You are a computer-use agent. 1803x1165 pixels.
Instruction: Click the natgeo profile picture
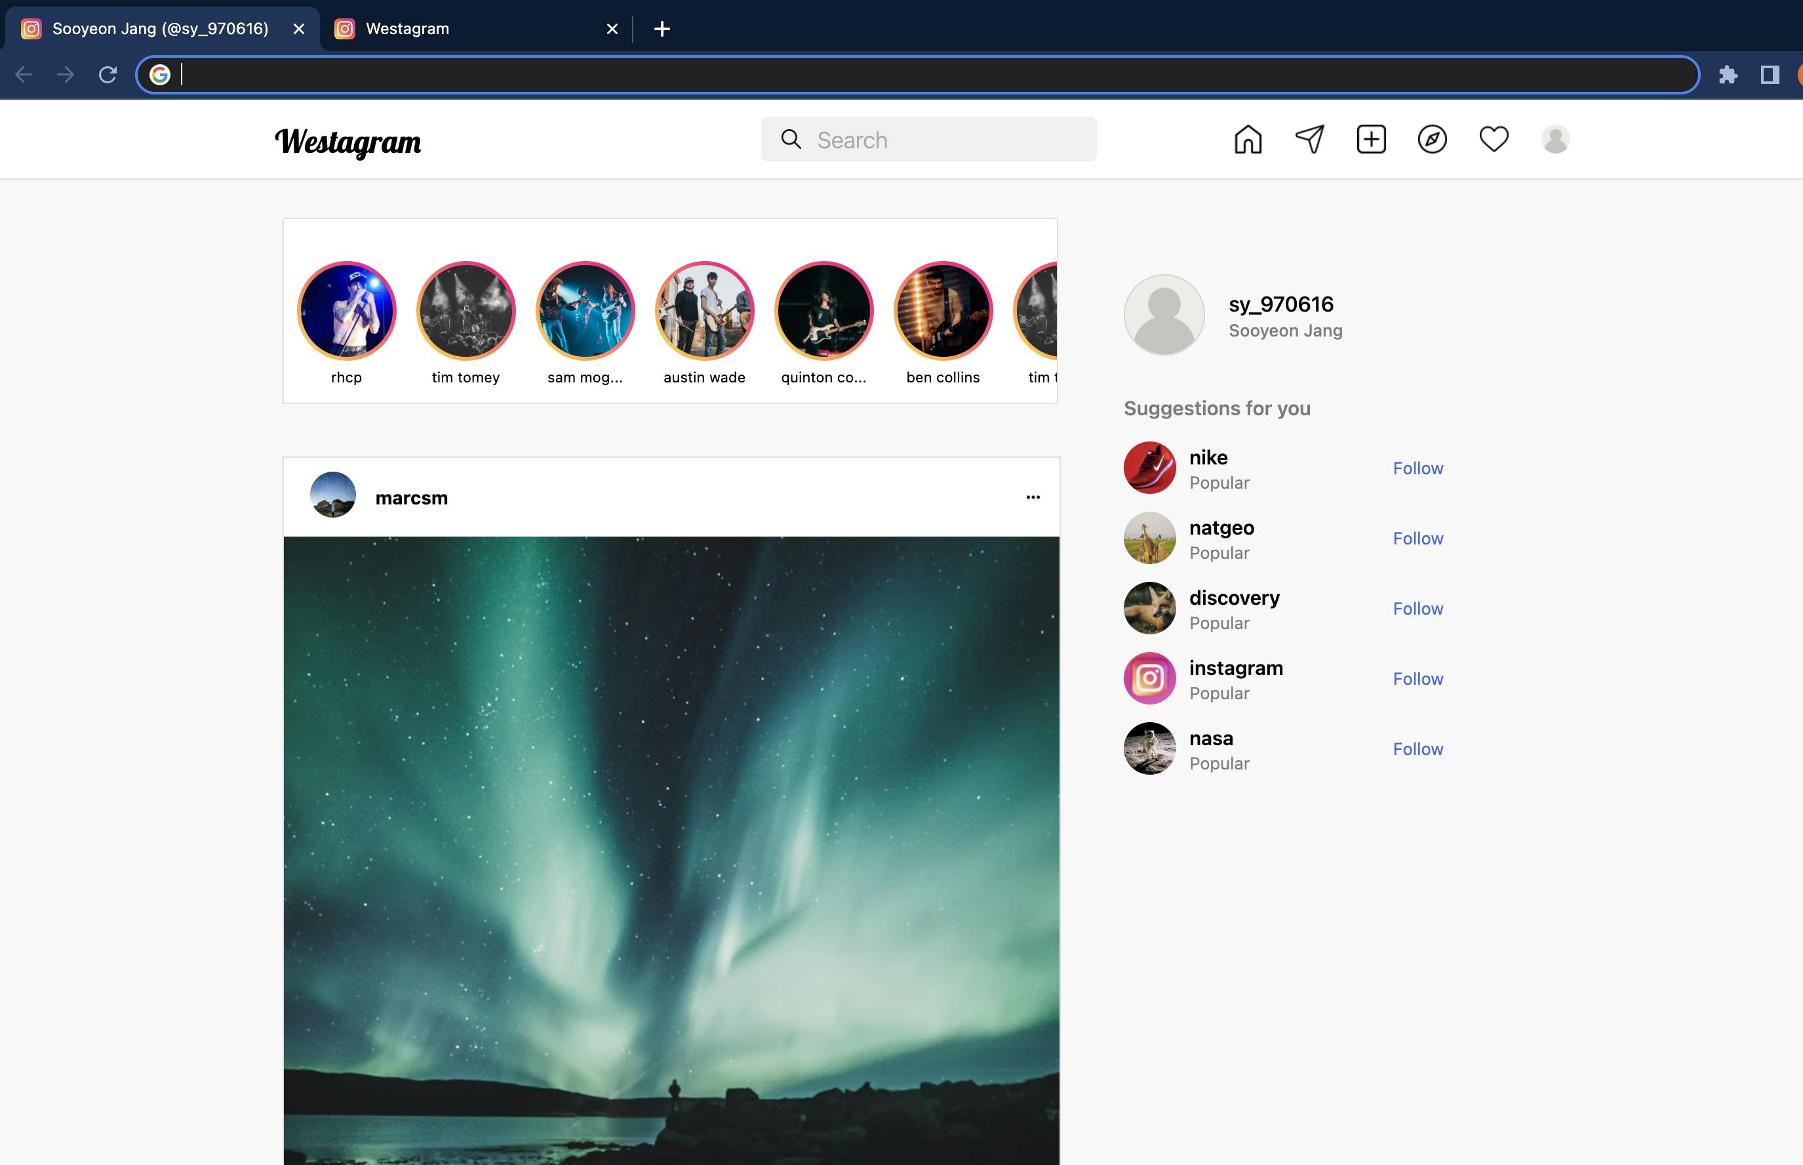[1150, 538]
